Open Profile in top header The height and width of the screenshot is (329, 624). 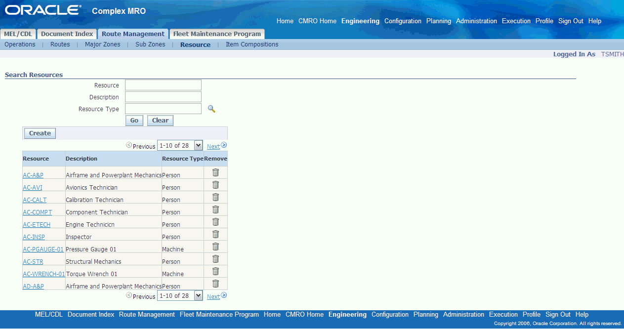click(544, 21)
